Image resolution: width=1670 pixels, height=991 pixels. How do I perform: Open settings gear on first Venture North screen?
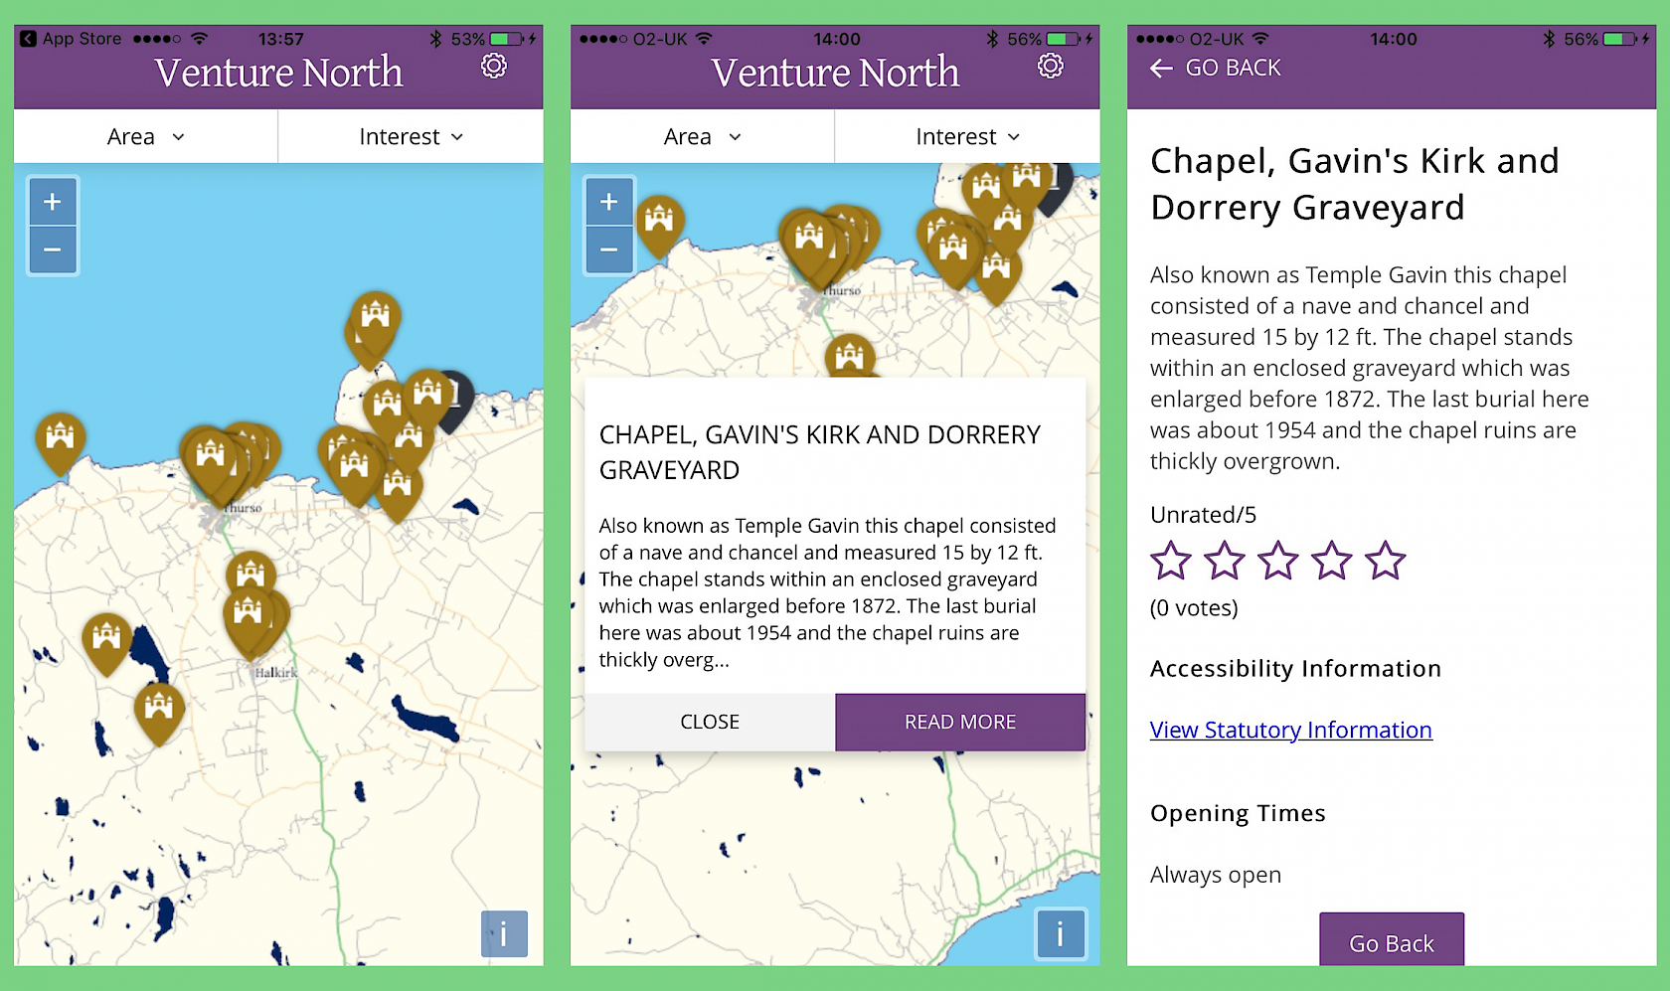pyautogui.click(x=494, y=66)
